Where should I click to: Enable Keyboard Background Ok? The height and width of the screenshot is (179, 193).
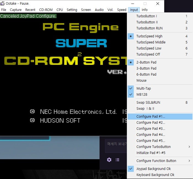[160, 175]
